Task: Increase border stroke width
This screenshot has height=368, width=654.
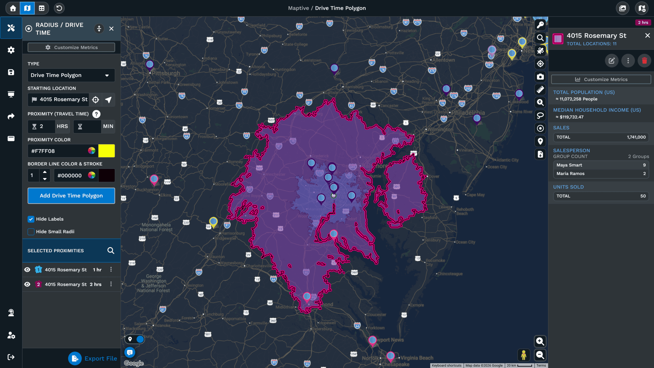Action: click(x=45, y=172)
